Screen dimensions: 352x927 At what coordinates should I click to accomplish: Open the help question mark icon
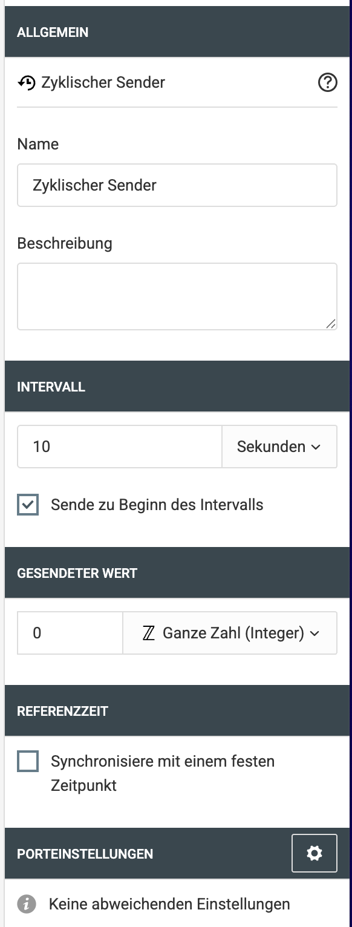327,82
